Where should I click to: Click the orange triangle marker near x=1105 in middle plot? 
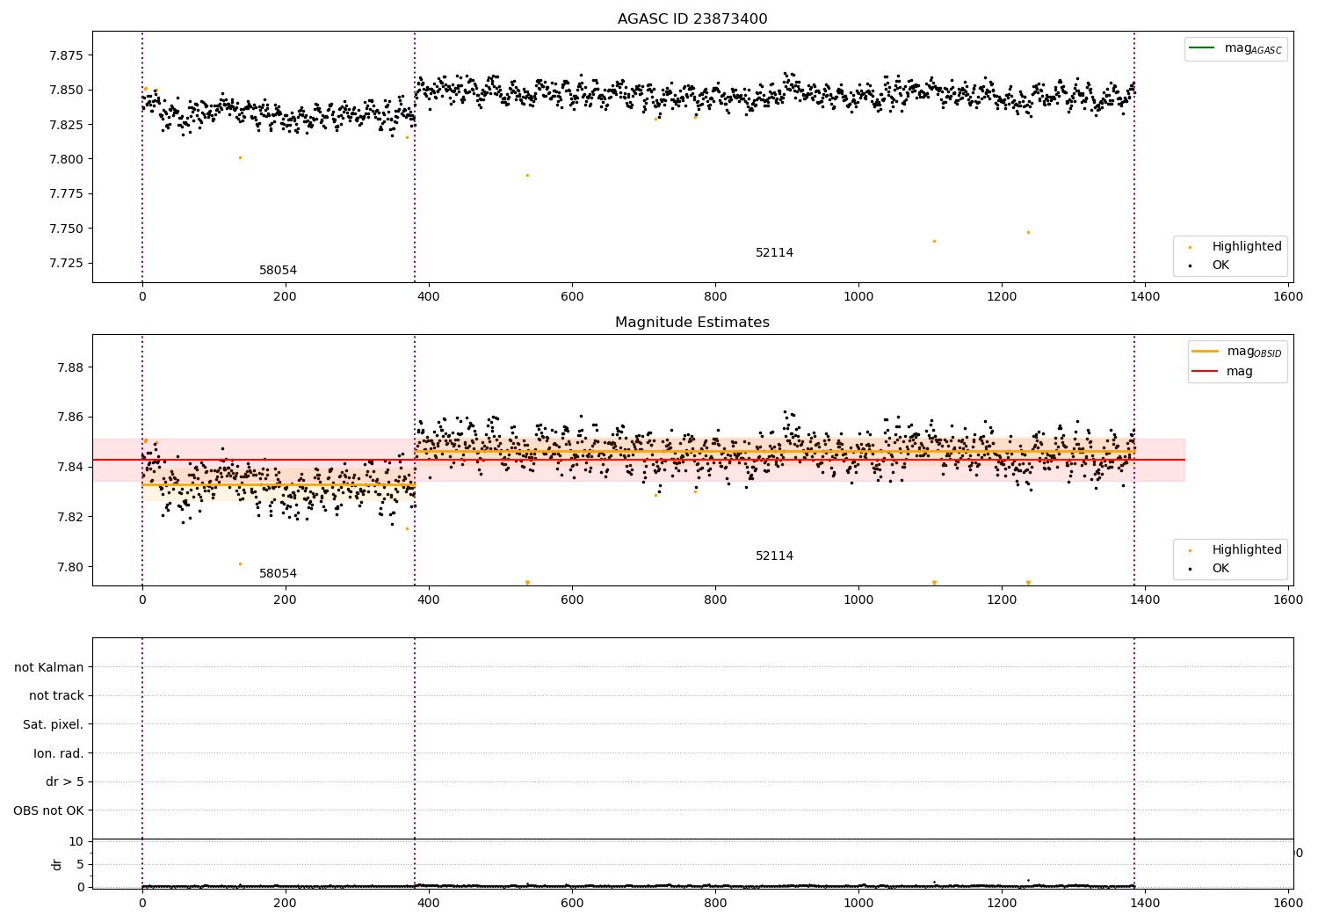point(934,583)
